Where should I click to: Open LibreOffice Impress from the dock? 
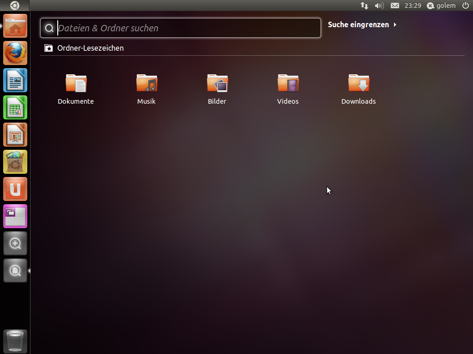(x=15, y=135)
